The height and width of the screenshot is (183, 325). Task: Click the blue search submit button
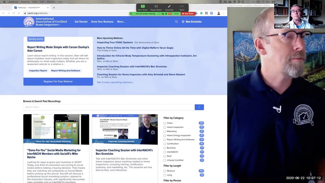199,107
